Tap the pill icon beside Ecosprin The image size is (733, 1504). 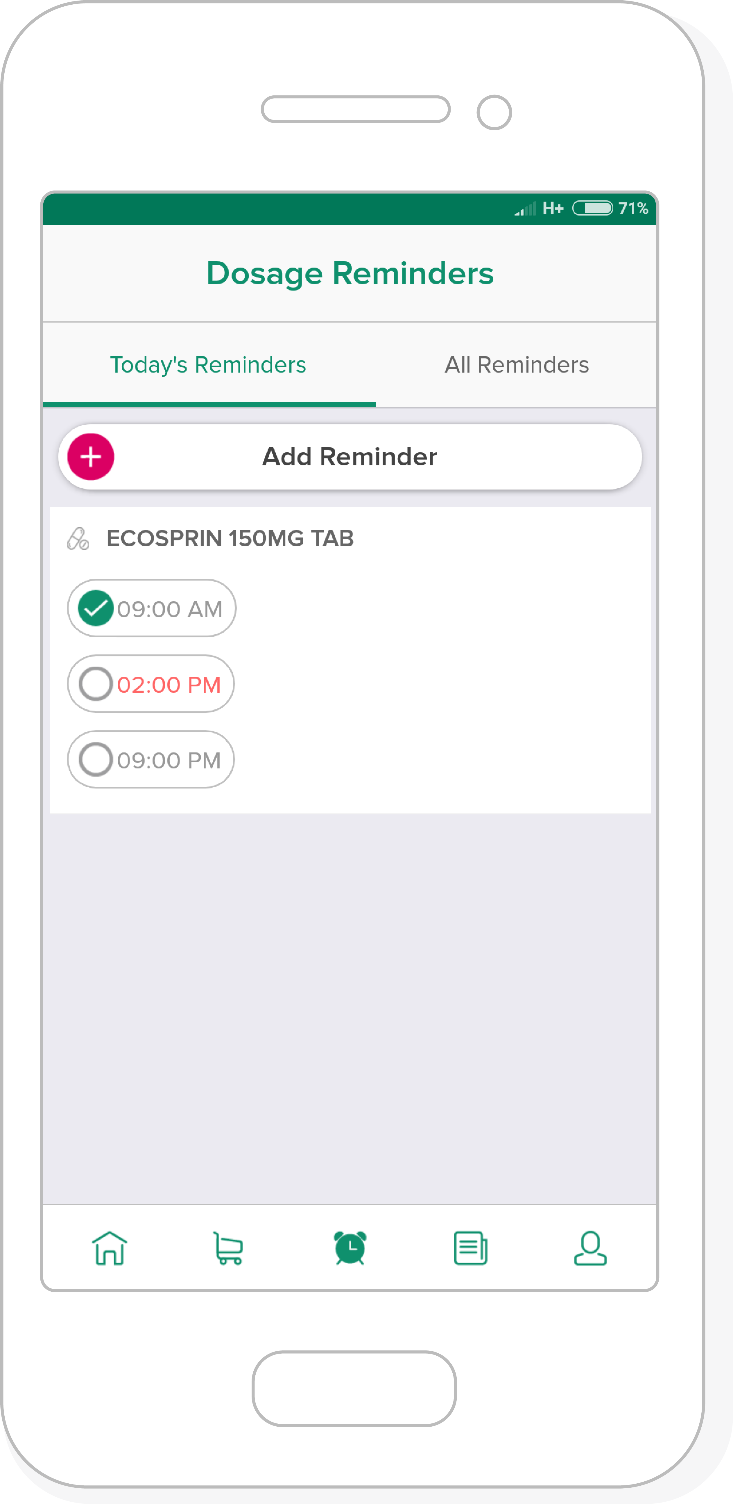coord(78,539)
